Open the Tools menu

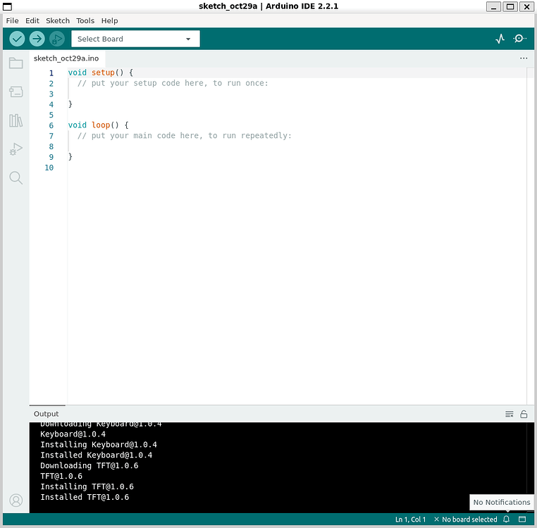pos(85,21)
